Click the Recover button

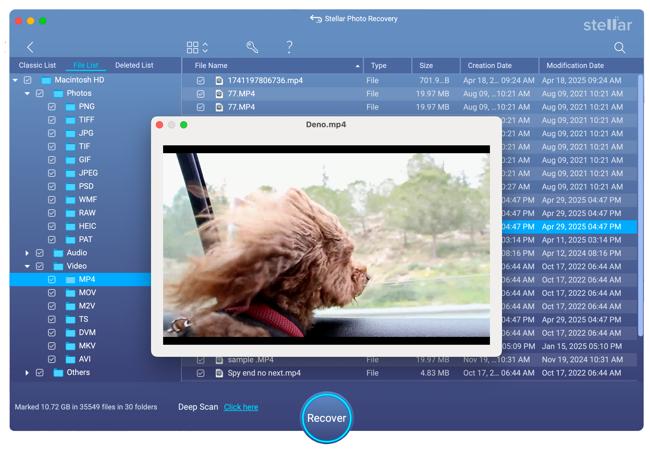tap(327, 418)
